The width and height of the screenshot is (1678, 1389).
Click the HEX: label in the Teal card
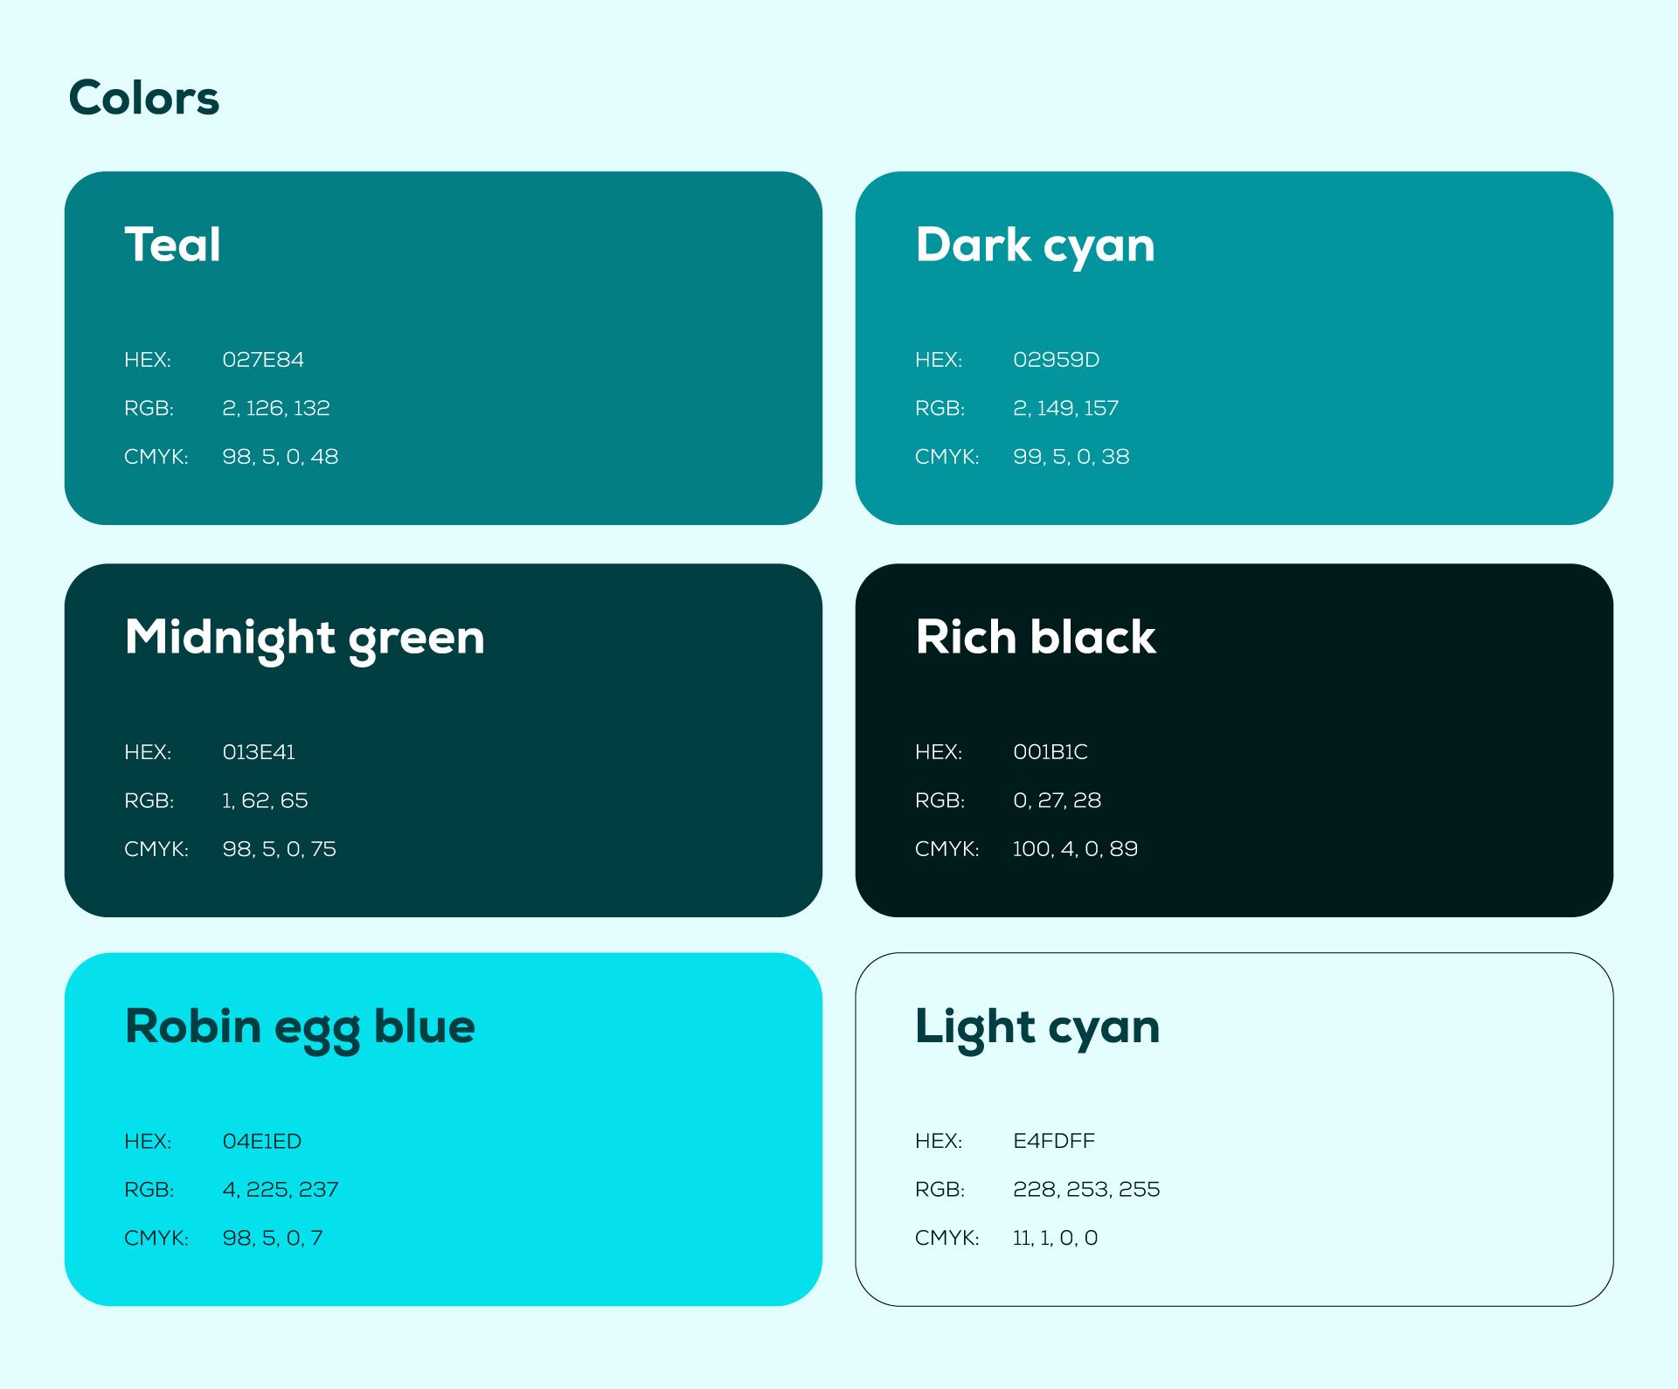(x=148, y=360)
